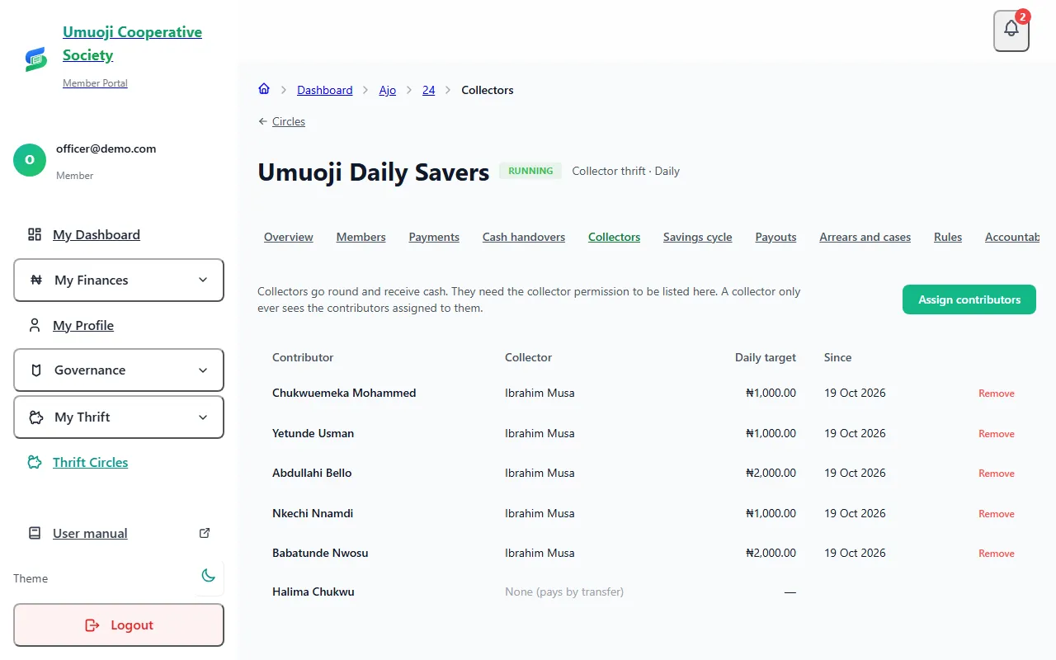Open the Ajo breadcrumb link
Viewport: 1056px width, 660px height.
388,90
